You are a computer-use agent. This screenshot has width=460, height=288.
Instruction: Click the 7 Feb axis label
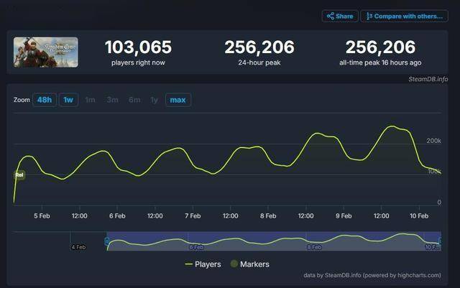[x=193, y=216]
